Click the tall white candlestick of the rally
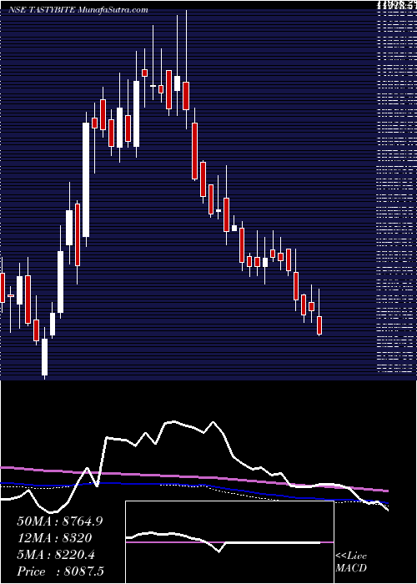The width and height of the screenshot is (417, 584). click(x=86, y=179)
